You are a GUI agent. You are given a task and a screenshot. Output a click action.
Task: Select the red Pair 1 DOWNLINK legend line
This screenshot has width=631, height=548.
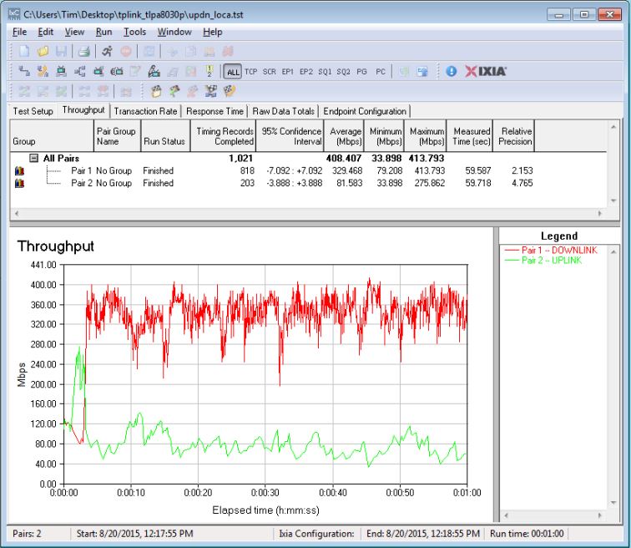click(551, 250)
